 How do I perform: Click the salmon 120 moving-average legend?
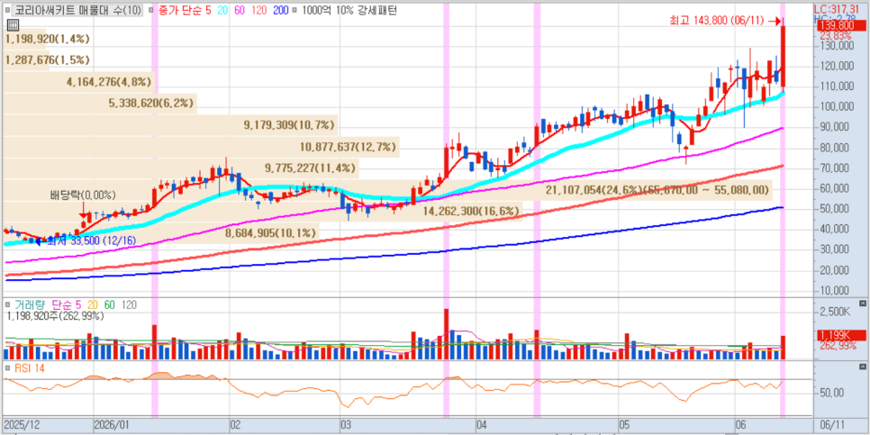click(x=261, y=10)
